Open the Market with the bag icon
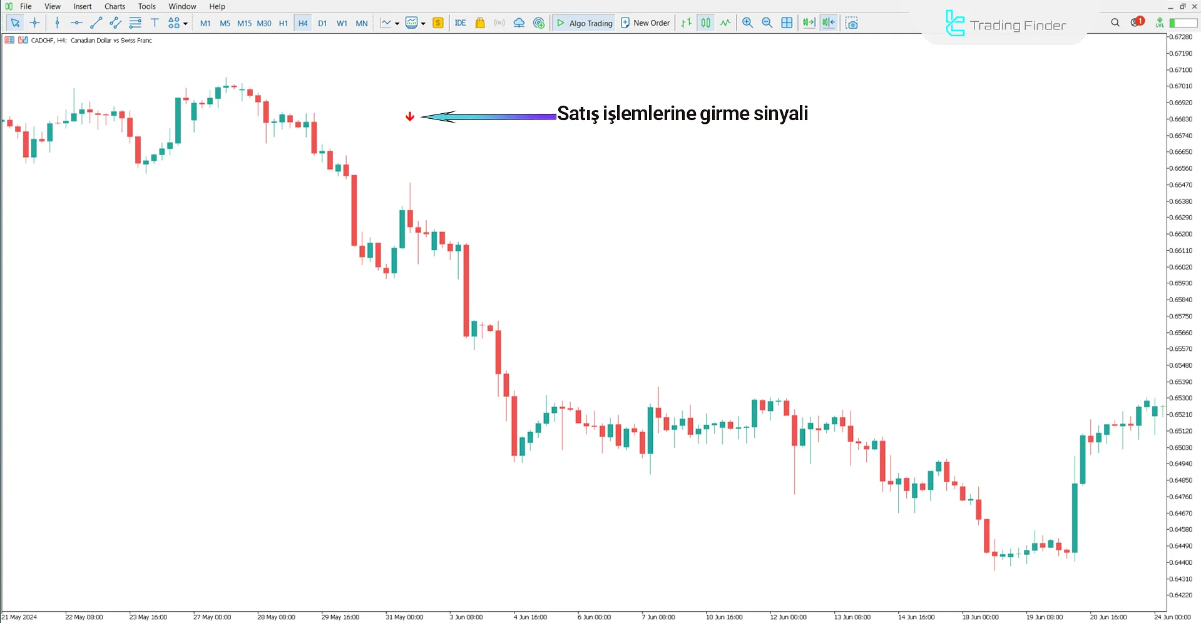 [479, 23]
